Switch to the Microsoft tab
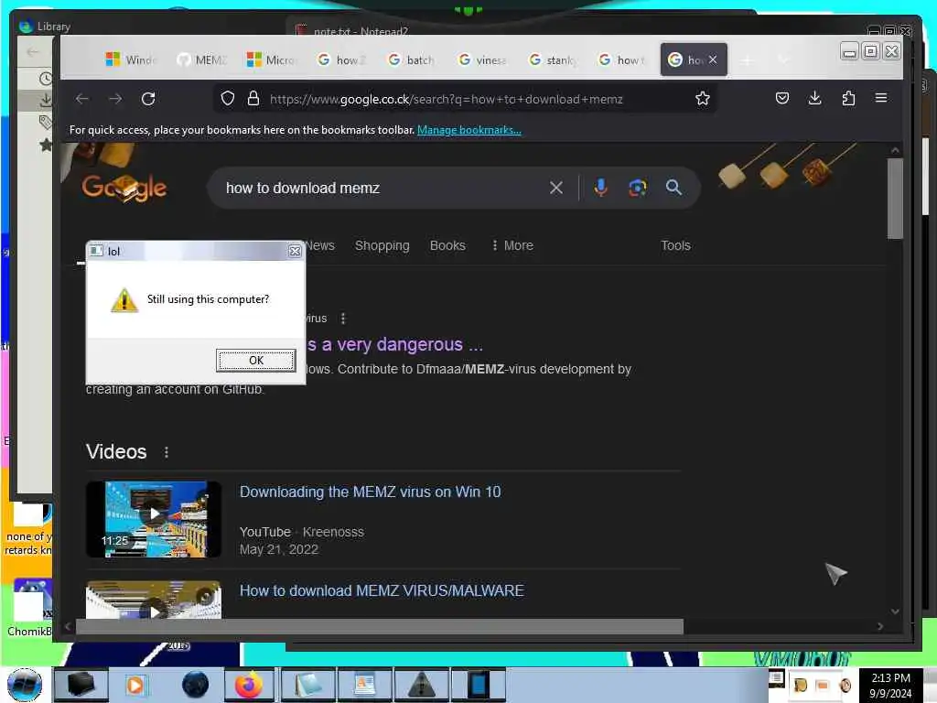 [x=272, y=59]
